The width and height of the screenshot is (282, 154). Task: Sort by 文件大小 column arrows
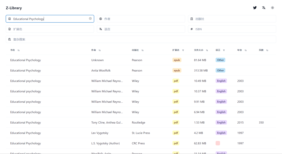click(207, 50)
